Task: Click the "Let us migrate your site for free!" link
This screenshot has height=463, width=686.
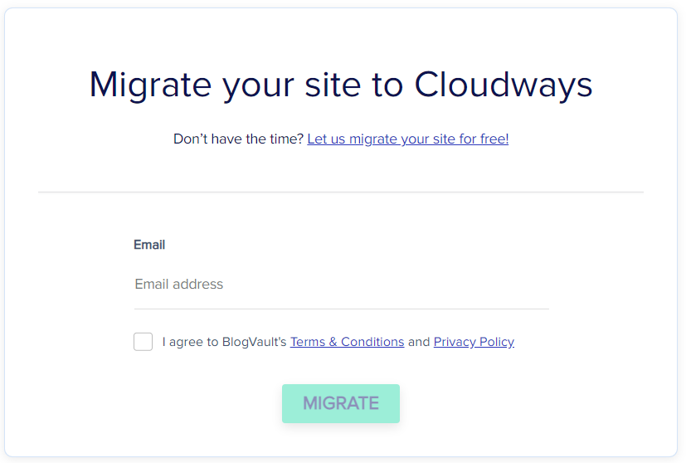Action: pos(407,139)
